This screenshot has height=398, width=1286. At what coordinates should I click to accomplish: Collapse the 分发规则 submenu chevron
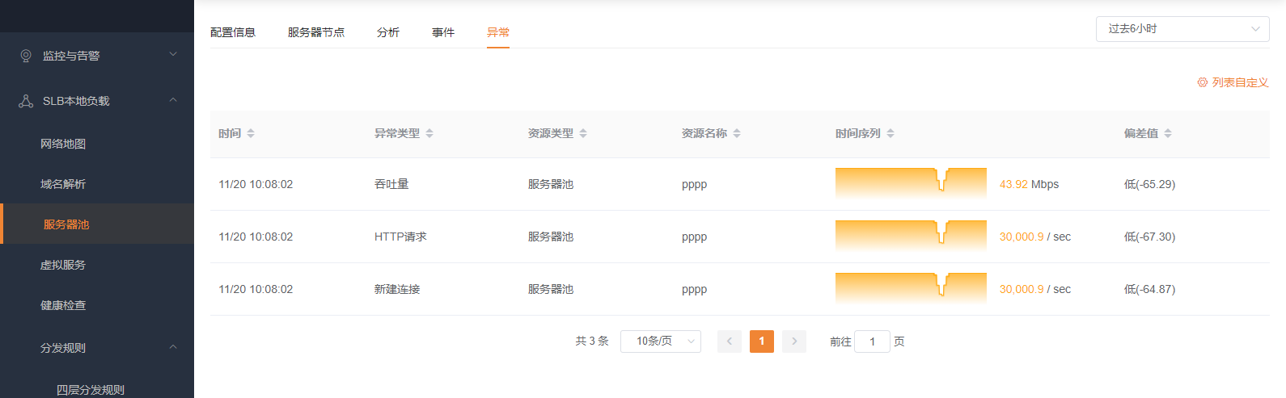click(x=172, y=347)
